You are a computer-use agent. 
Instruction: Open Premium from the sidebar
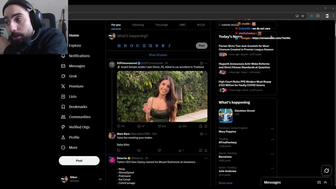[x=72, y=86]
